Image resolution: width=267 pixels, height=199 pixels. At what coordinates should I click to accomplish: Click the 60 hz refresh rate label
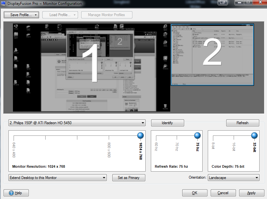point(156,147)
